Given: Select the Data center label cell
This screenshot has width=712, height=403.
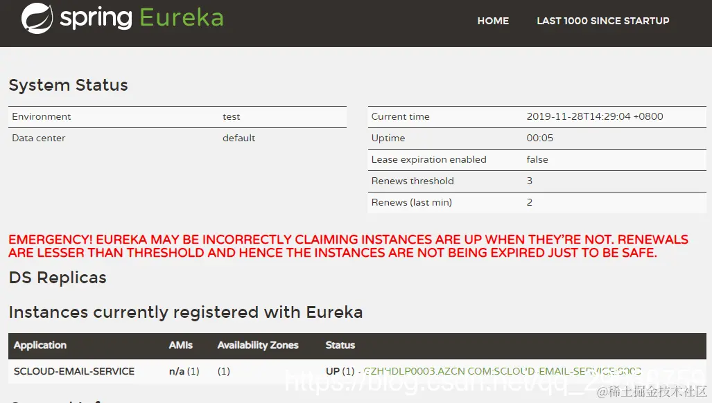Looking at the screenshot, I should pyautogui.click(x=39, y=138).
